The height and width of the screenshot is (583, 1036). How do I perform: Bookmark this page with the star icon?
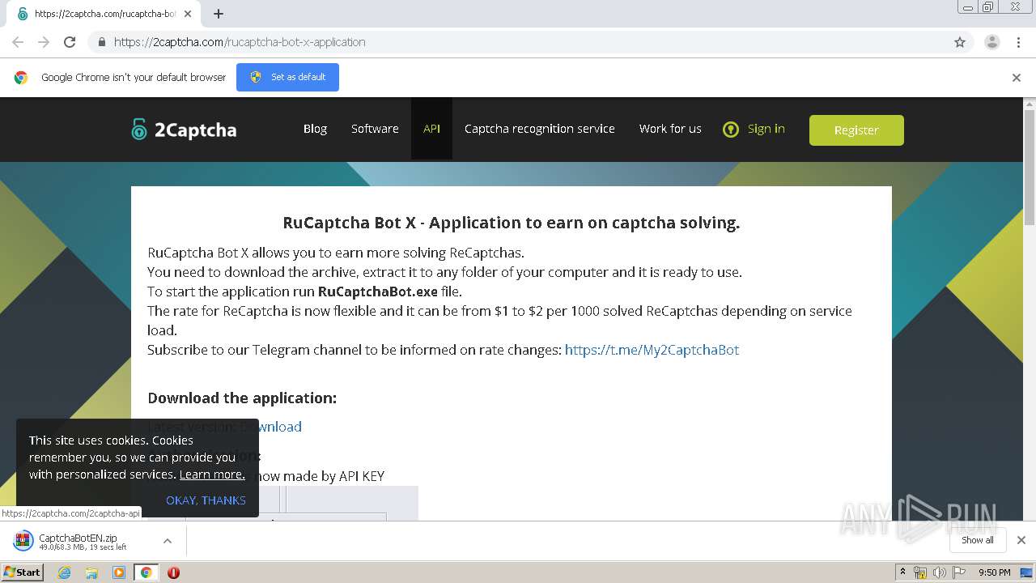pyautogui.click(x=960, y=42)
